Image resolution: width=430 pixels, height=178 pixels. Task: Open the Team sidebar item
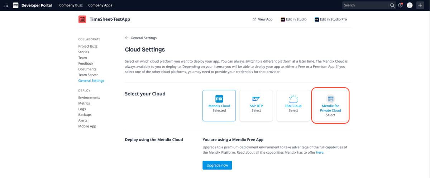point(82,58)
